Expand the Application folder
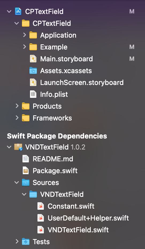 [24, 35]
